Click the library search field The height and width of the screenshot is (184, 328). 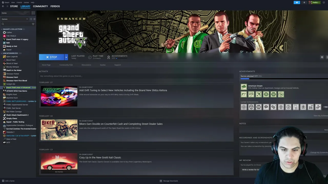coord(17,24)
